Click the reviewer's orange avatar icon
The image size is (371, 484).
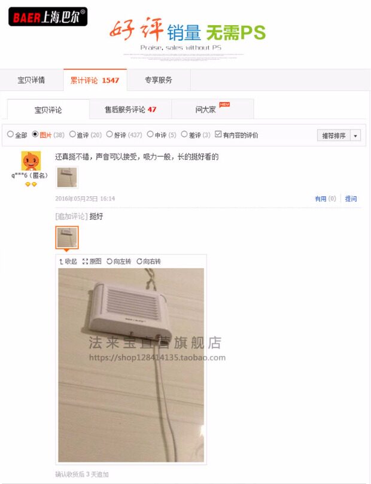[31, 161]
